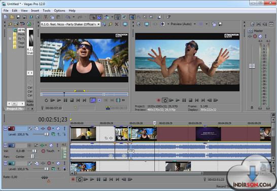Click Import Media lightning icon in Project Media
The image size is (277, 191).
(x=10, y=24)
